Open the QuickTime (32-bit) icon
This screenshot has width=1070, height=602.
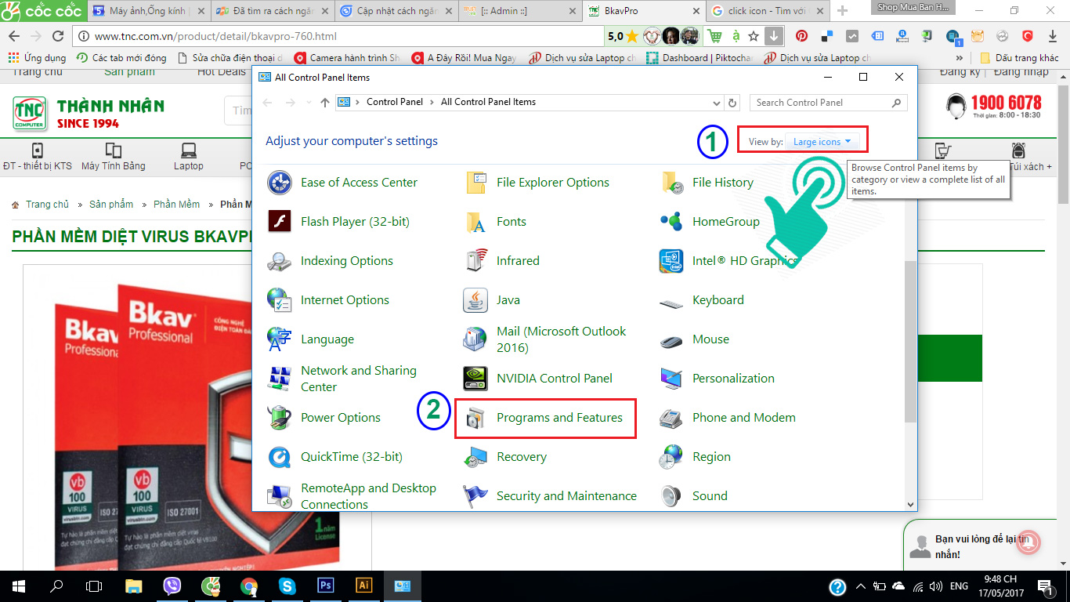[x=280, y=457]
